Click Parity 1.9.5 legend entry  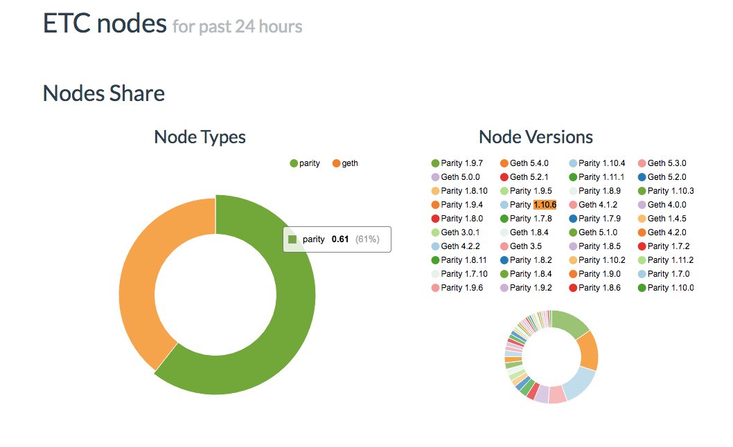(x=526, y=190)
